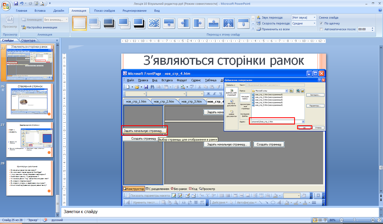
Task: Enable 'Автоматически после' checkbox
Action: (x=321, y=29)
